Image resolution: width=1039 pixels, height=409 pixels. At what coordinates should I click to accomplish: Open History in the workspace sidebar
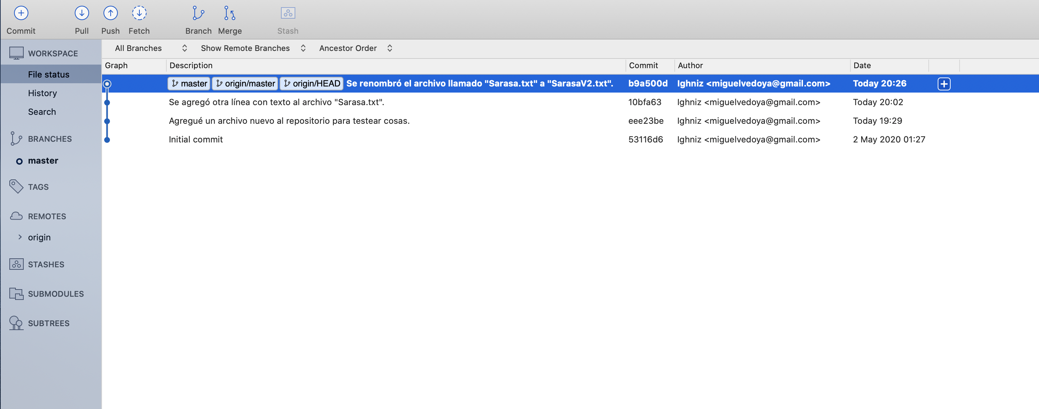pos(42,93)
